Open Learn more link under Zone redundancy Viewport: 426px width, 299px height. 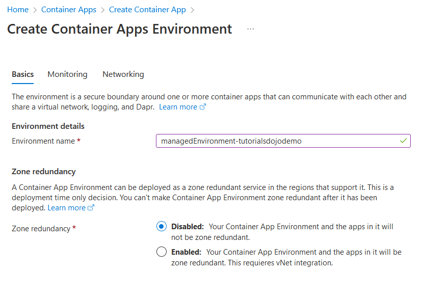(x=66, y=208)
